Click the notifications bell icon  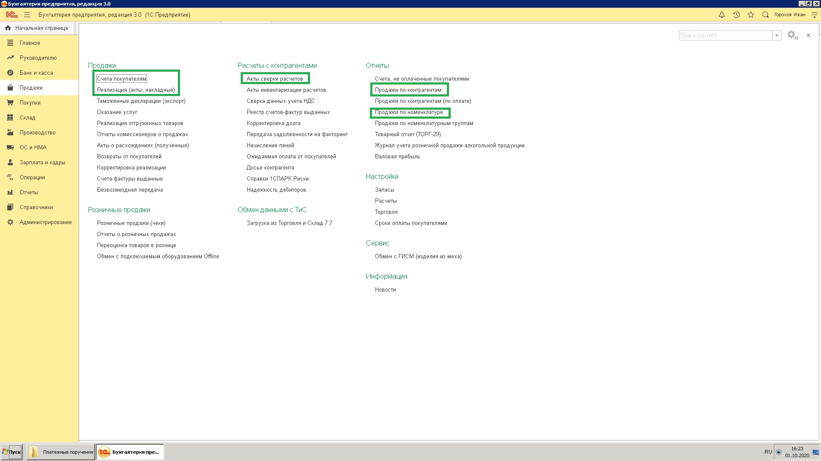click(722, 15)
